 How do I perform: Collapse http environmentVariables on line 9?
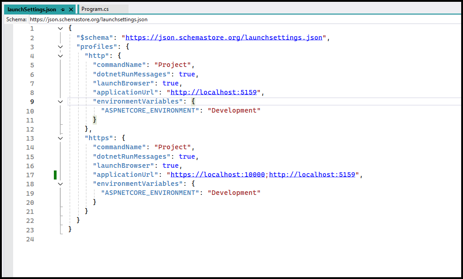tap(61, 102)
